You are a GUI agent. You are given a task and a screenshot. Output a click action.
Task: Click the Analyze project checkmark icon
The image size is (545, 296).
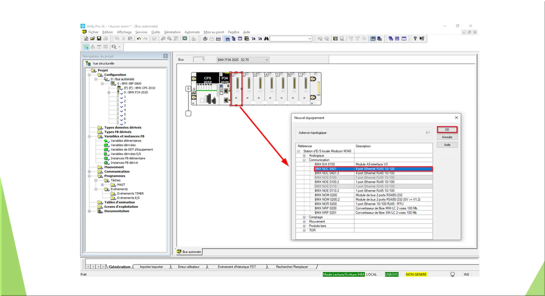pos(154,39)
